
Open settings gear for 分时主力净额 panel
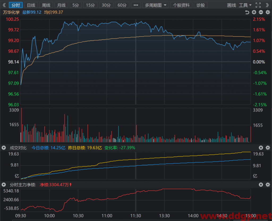[x=268, y=185]
